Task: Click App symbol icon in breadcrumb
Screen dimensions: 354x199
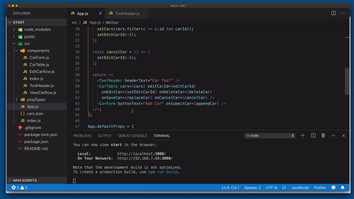Action: click(108, 22)
